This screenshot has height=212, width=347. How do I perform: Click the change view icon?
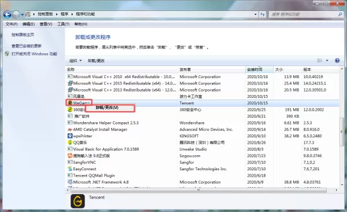320,60
